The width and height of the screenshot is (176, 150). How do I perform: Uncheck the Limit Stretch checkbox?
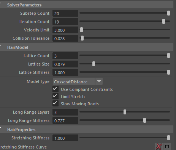[x=55, y=96]
